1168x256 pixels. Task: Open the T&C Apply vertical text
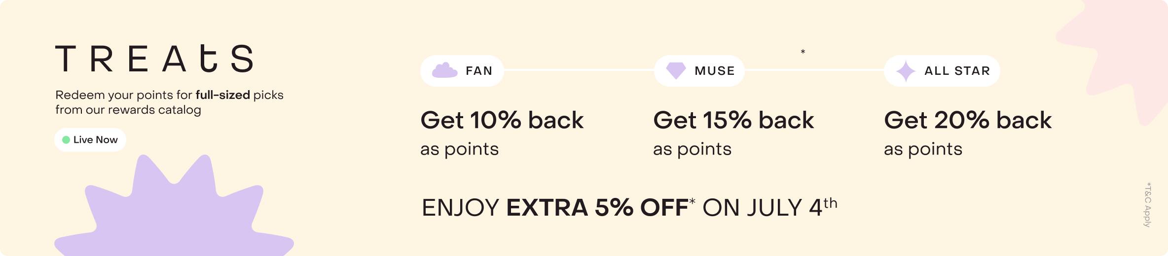point(1148,204)
